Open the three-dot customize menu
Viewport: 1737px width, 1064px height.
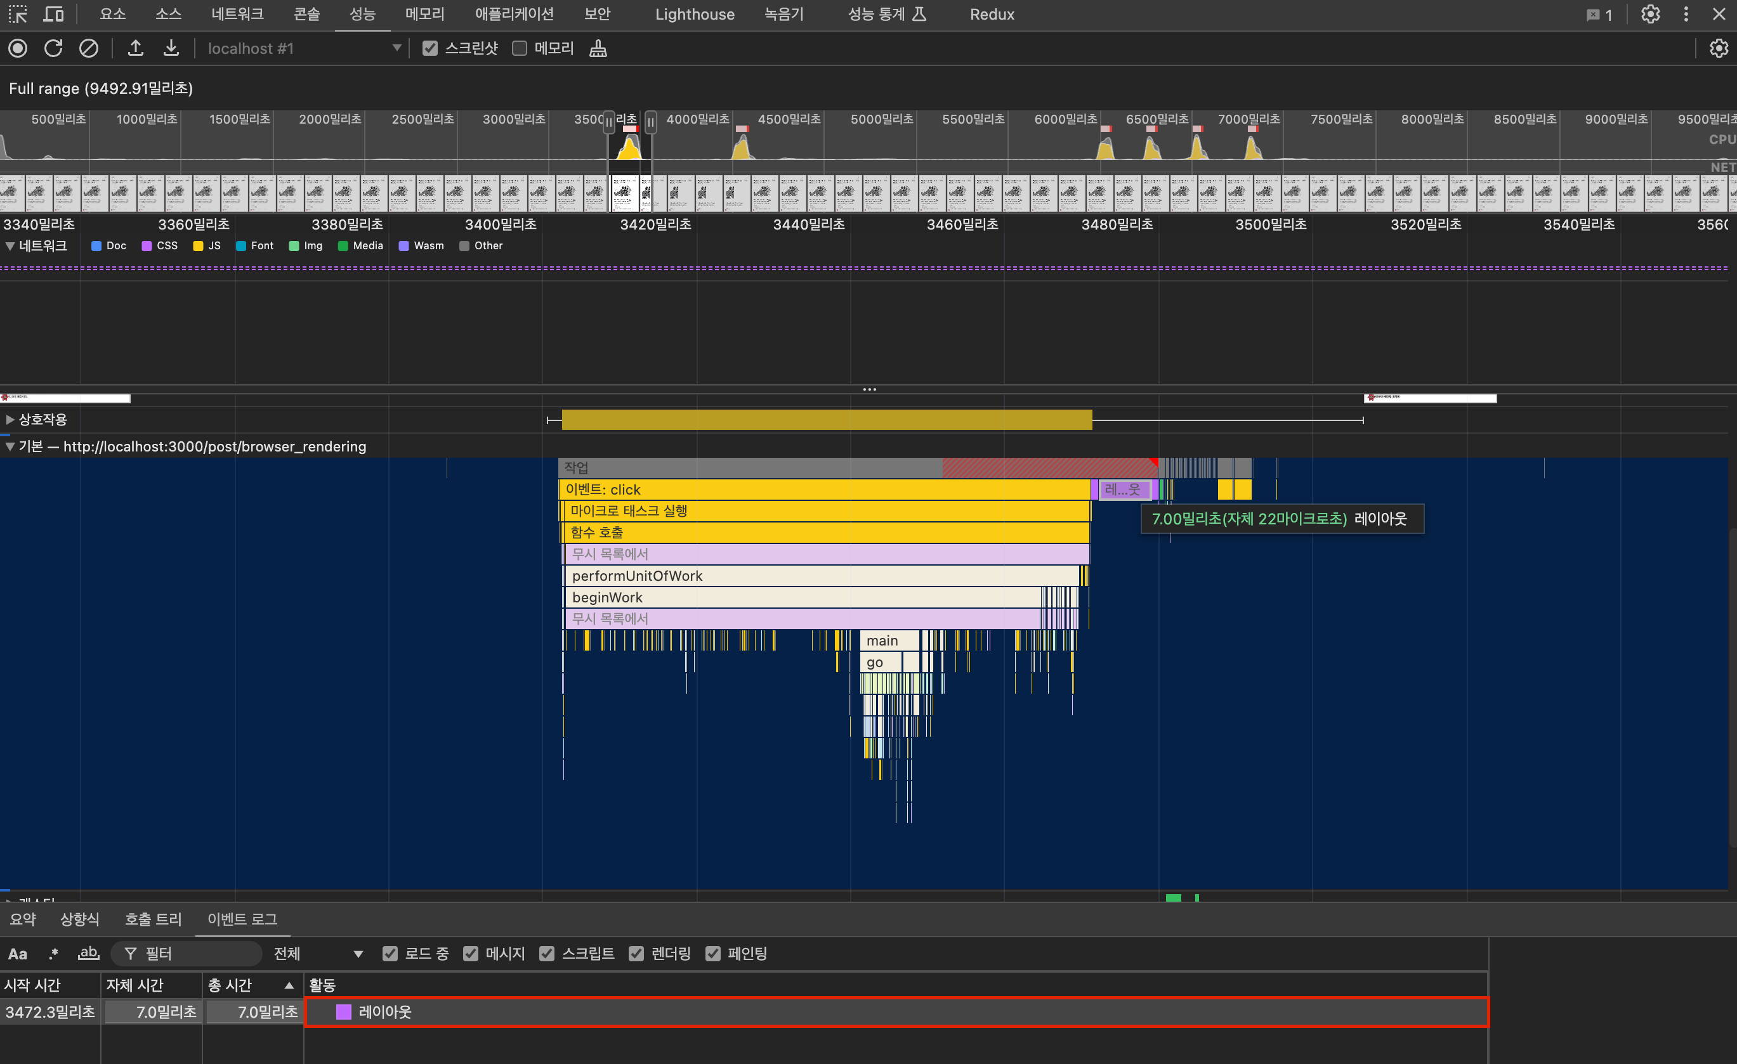[1686, 14]
